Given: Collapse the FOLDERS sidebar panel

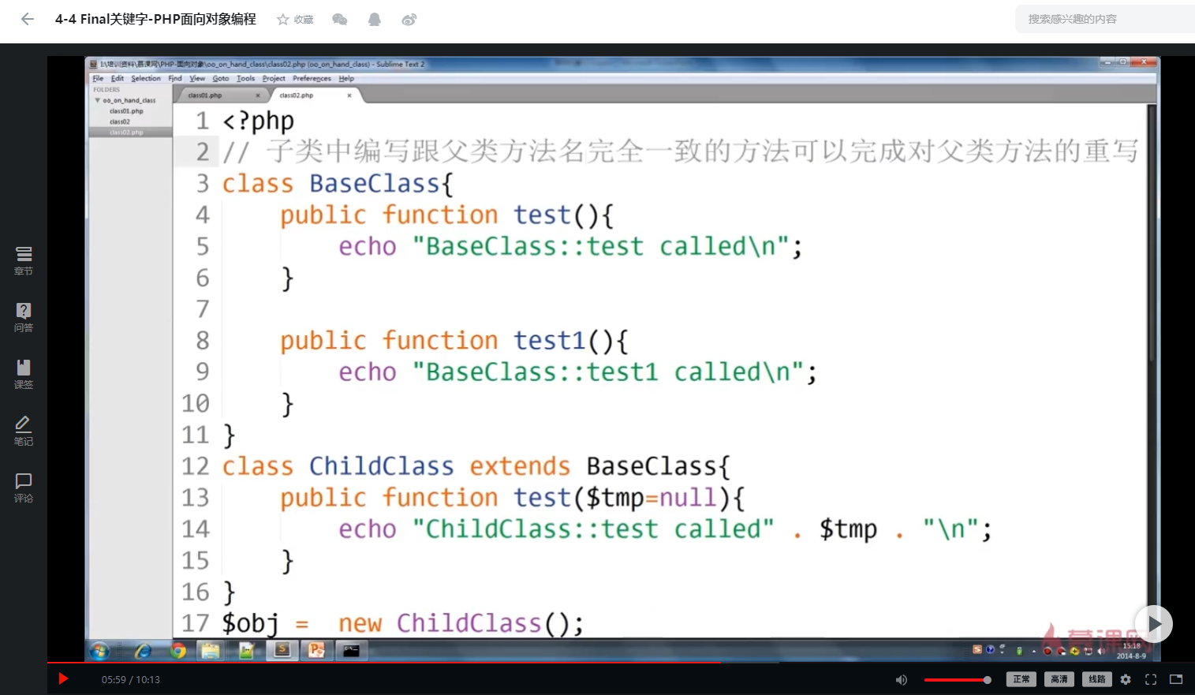Looking at the screenshot, I should pos(106,89).
